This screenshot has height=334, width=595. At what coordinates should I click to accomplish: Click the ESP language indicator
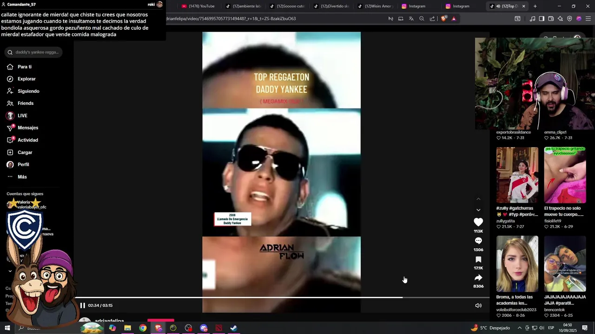click(x=551, y=328)
